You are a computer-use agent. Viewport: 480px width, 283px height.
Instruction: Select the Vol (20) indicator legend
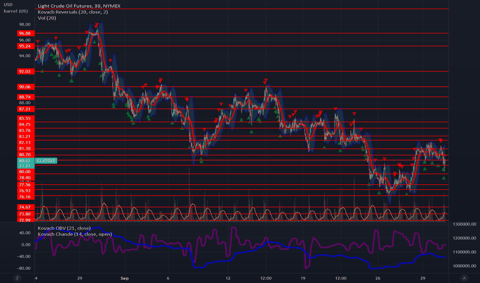coord(47,17)
